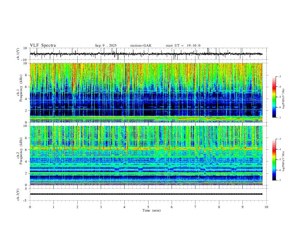Click the ch.1 color bar log(PSD) label

click(284, 99)
